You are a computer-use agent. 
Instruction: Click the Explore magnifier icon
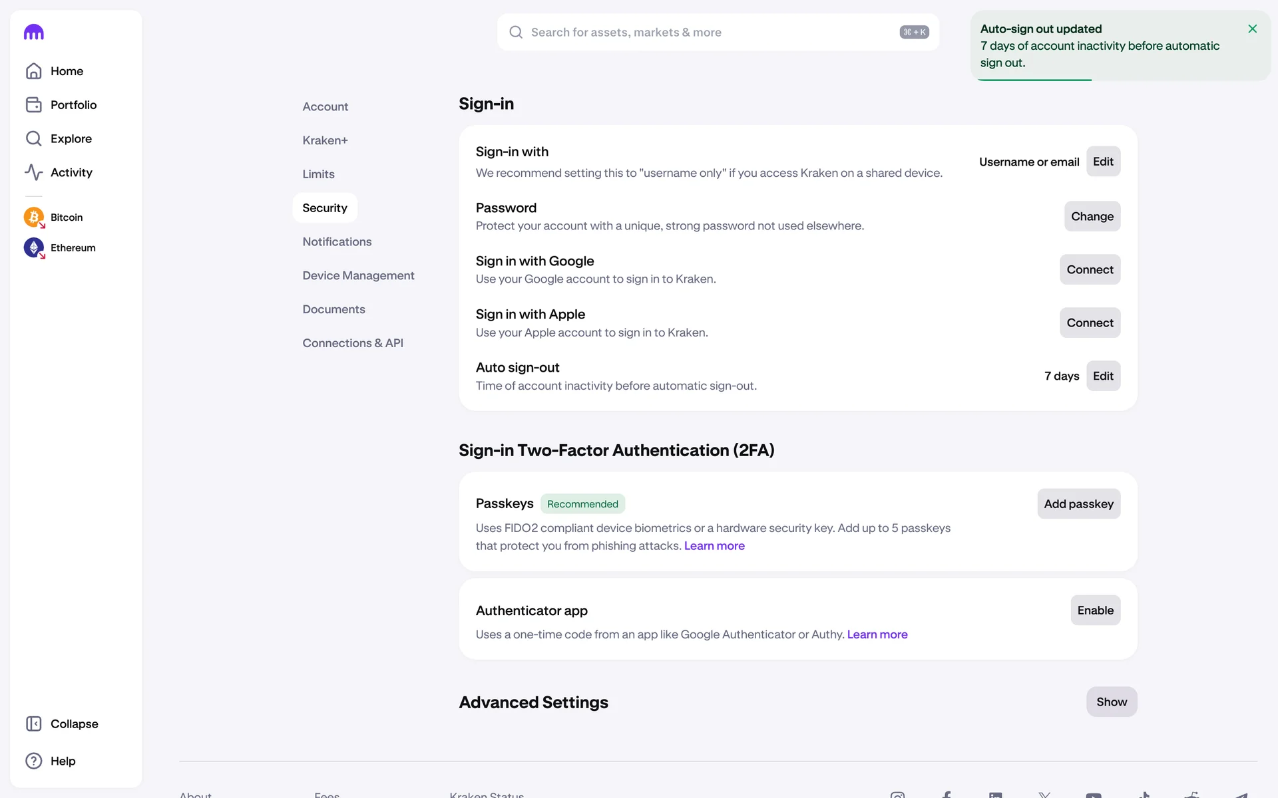pyautogui.click(x=33, y=138)
